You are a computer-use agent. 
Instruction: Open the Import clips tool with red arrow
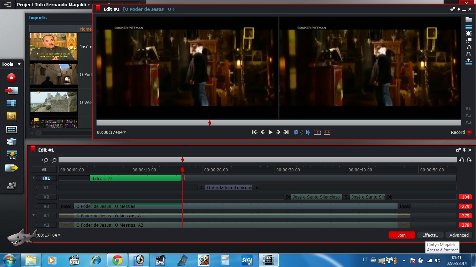pos(11,90)
